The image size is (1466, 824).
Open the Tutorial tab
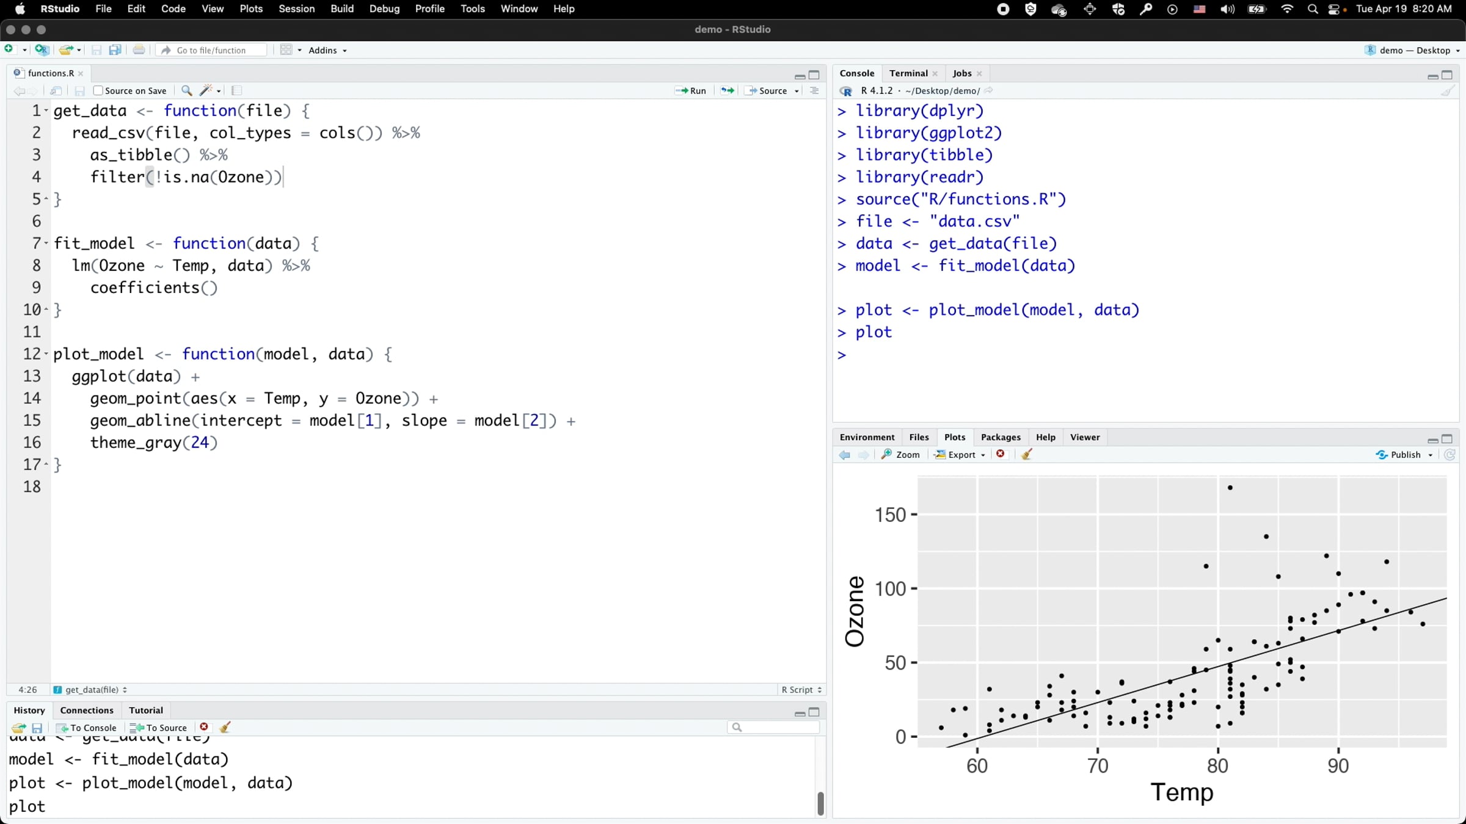tap(146, 710)
